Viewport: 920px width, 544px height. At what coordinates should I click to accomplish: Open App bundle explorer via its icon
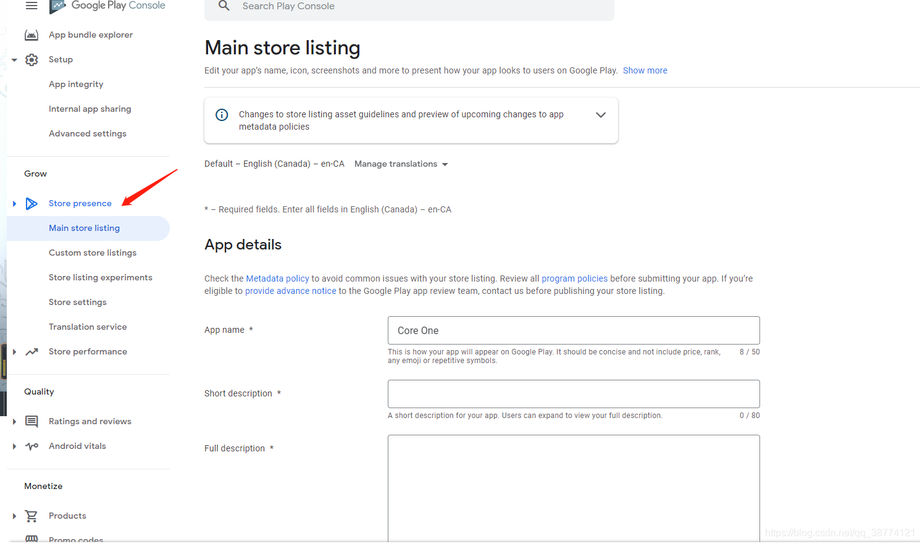[x=31, y=35]
